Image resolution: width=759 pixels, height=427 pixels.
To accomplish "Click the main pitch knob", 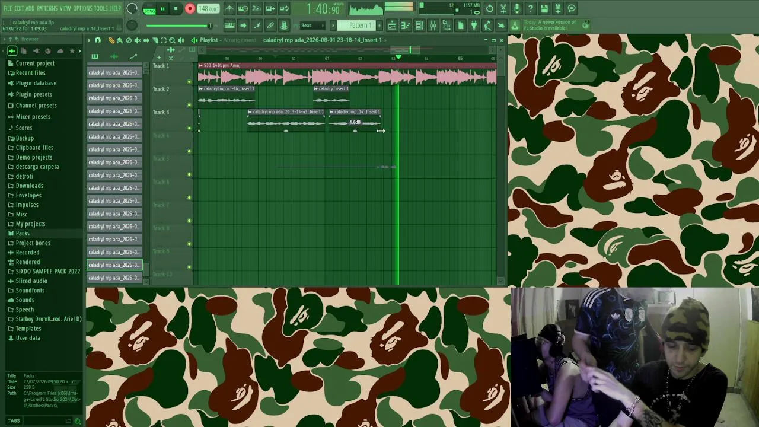I will 132,26.
